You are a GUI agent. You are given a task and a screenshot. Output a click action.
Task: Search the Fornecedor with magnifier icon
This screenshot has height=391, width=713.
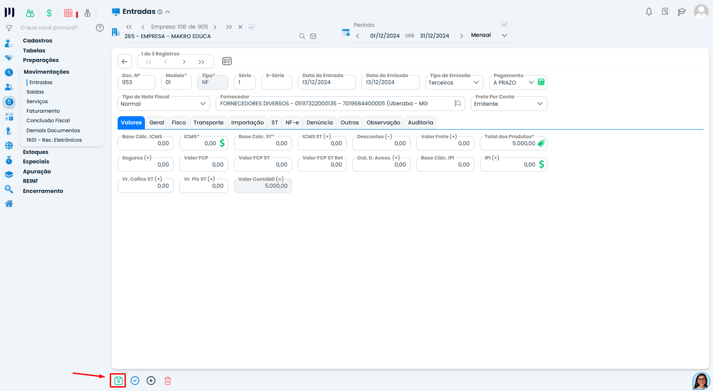click(458, 104)
